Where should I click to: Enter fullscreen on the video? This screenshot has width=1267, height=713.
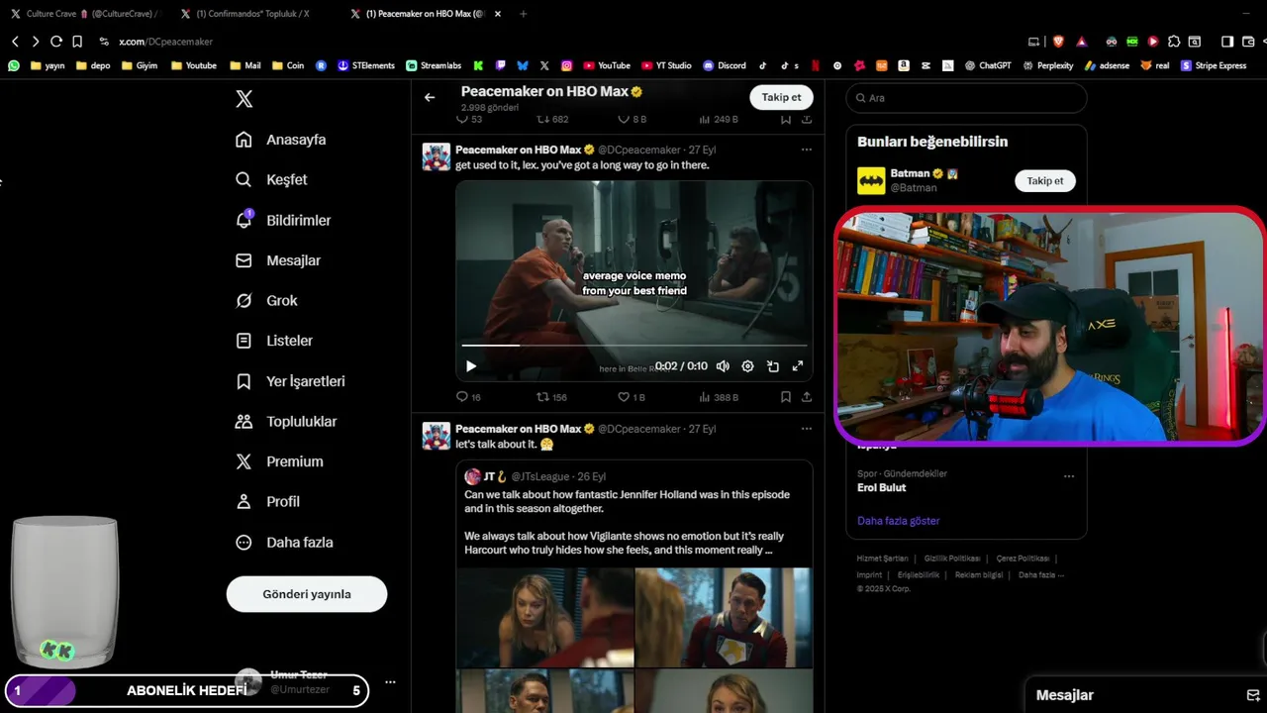tap(797, 366)
